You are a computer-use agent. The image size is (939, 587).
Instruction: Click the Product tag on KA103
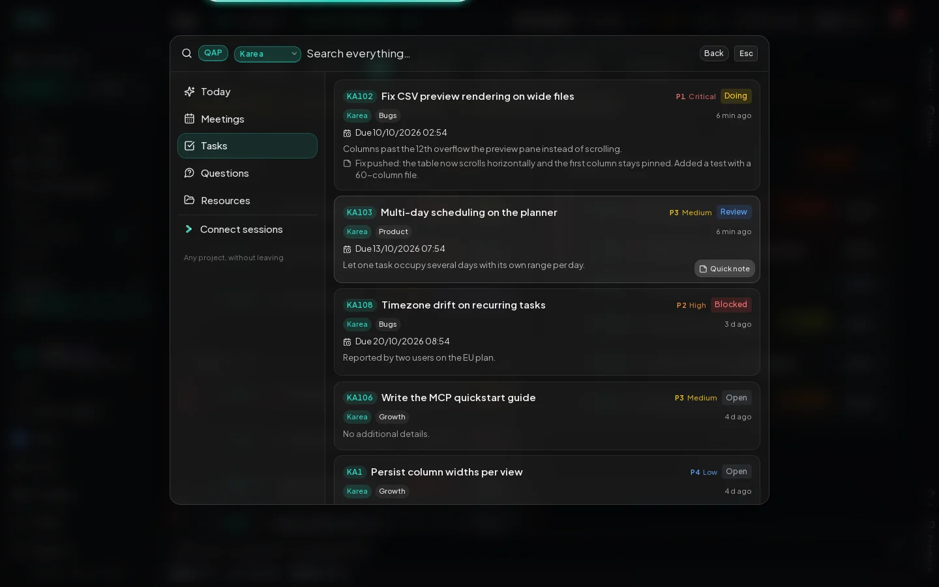(x=393, y=232)
